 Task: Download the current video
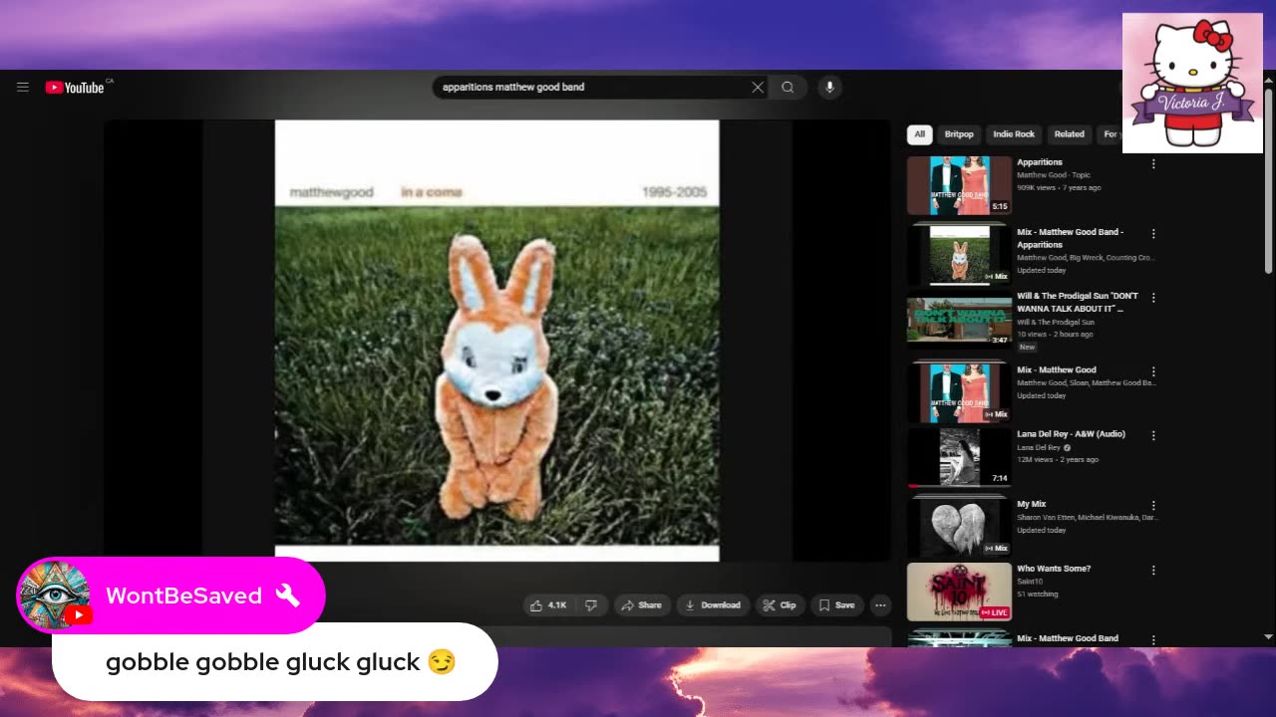[x=713, y=604]
